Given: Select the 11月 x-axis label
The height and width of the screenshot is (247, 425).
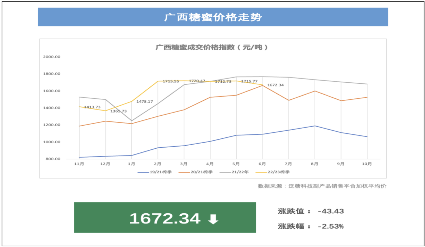Looking at the screenshot, I should (79, 164).
